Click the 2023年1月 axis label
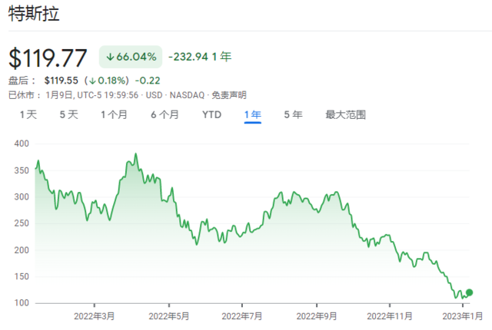This screenshot has width=492, height=330. click(x=463, y=316)
